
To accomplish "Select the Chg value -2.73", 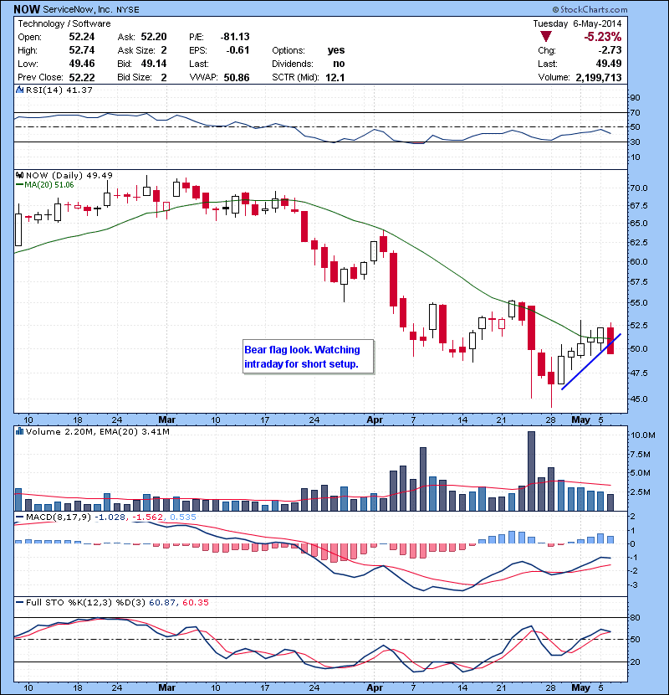I will tap(610, 50).
